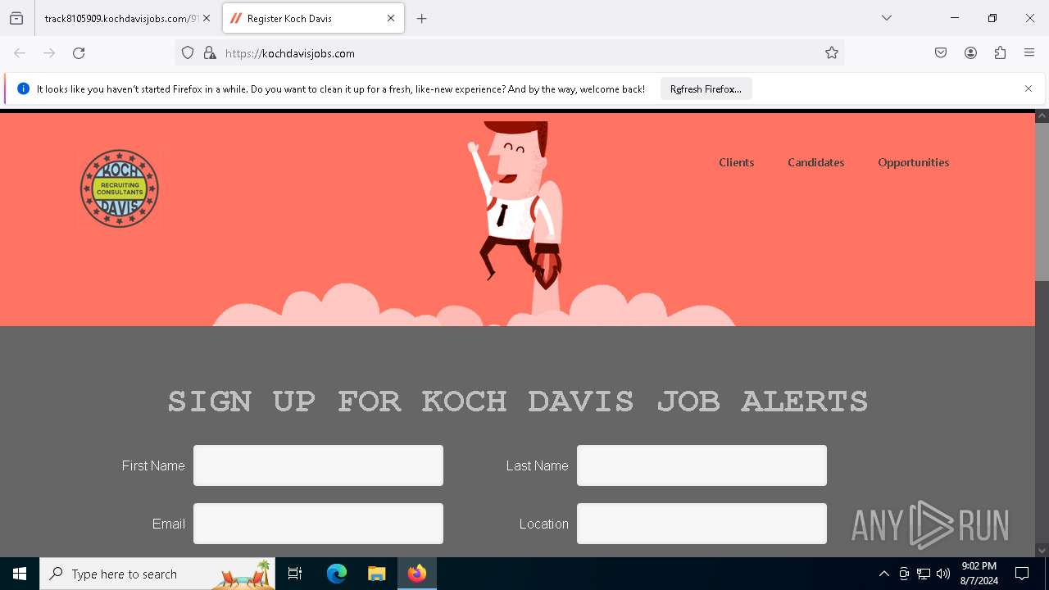Click the page scroll-down arrow
This screenshot has width=1049, height=590.
pyautogui.click(x=1042, y=551)
